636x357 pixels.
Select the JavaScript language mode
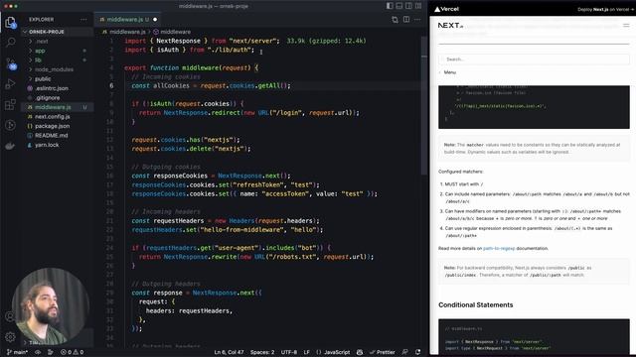333,352
